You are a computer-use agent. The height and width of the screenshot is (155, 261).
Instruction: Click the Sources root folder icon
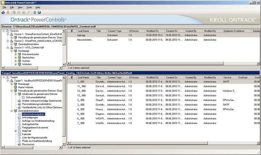[8, 31]
